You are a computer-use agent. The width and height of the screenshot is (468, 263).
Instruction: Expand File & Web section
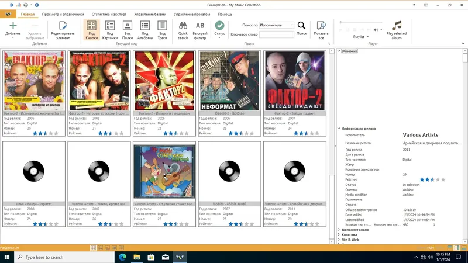(x=339, y=240)
